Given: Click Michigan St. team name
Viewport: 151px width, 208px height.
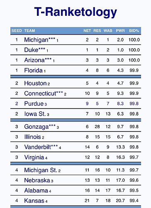Looking at the screenshot, I should point(41,170).
